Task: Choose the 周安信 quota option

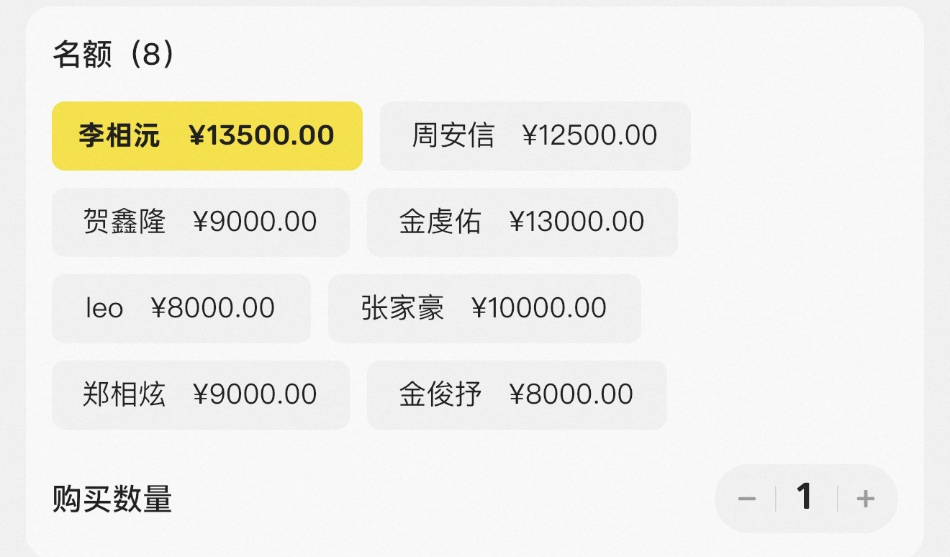Action: (x=535, y=136)
